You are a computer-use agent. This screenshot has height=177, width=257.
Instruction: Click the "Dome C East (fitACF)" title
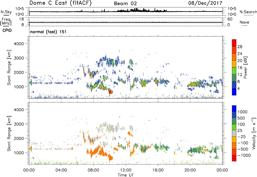(x=60, y=3)
